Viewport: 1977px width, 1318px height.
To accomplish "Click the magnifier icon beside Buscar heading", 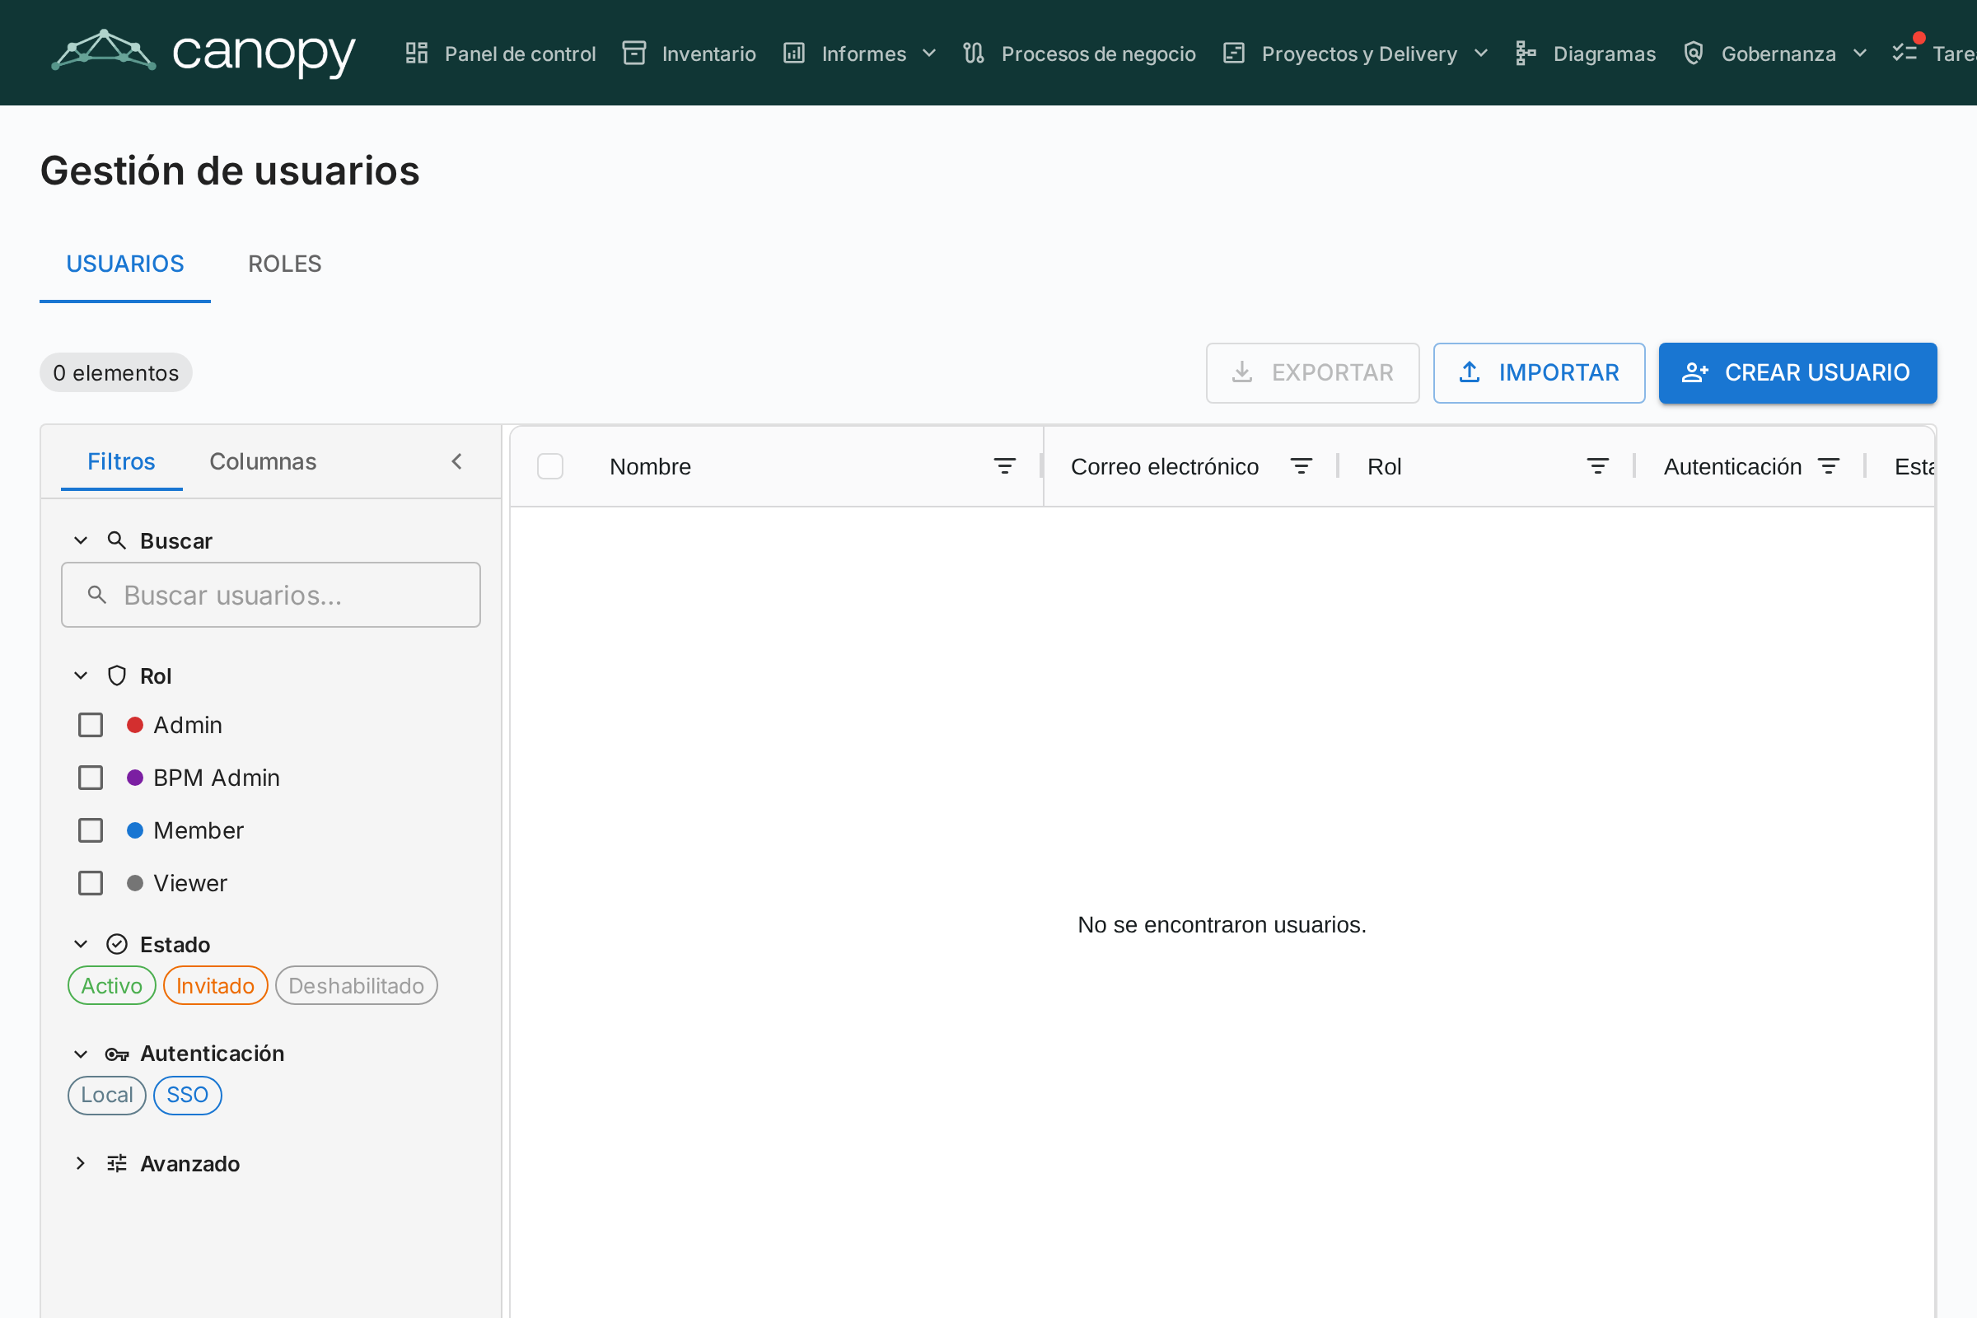I will tap(117, 540).
